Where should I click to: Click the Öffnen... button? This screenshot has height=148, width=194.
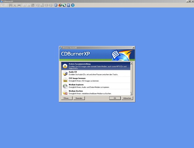(67, 98)
